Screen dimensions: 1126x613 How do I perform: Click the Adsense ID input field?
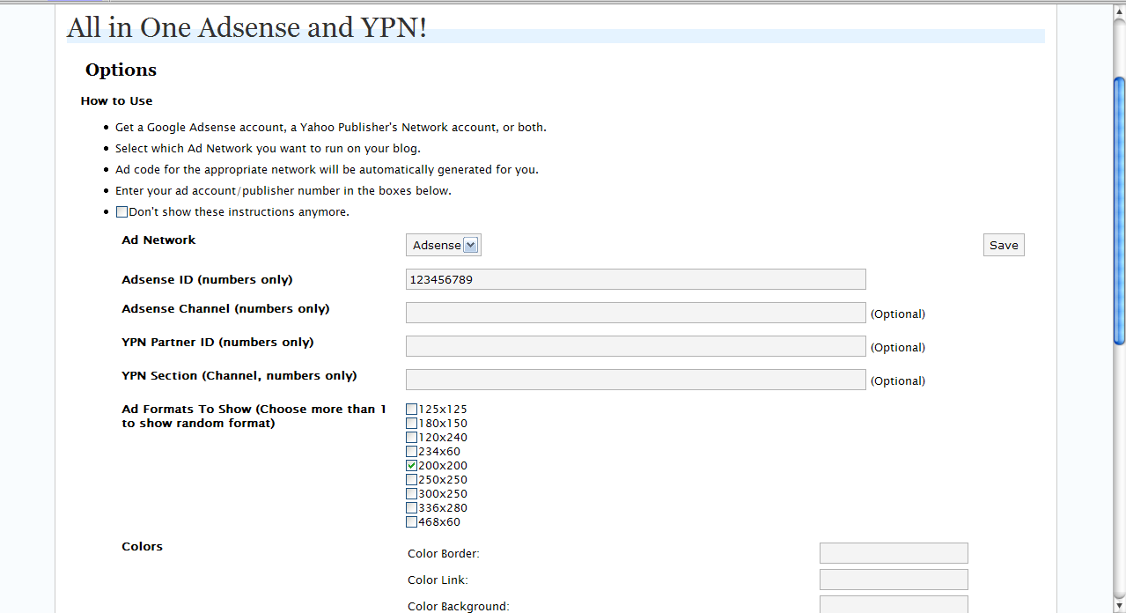[x=635, y=279]
